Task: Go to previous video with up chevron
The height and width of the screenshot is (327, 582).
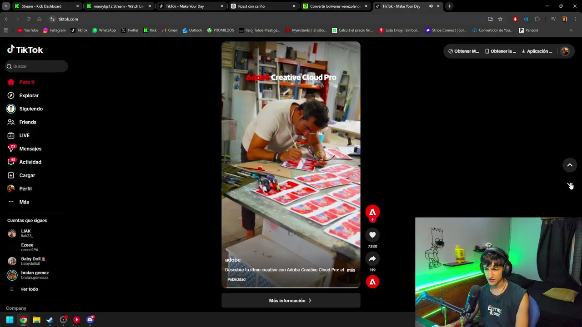Action: 570,165
